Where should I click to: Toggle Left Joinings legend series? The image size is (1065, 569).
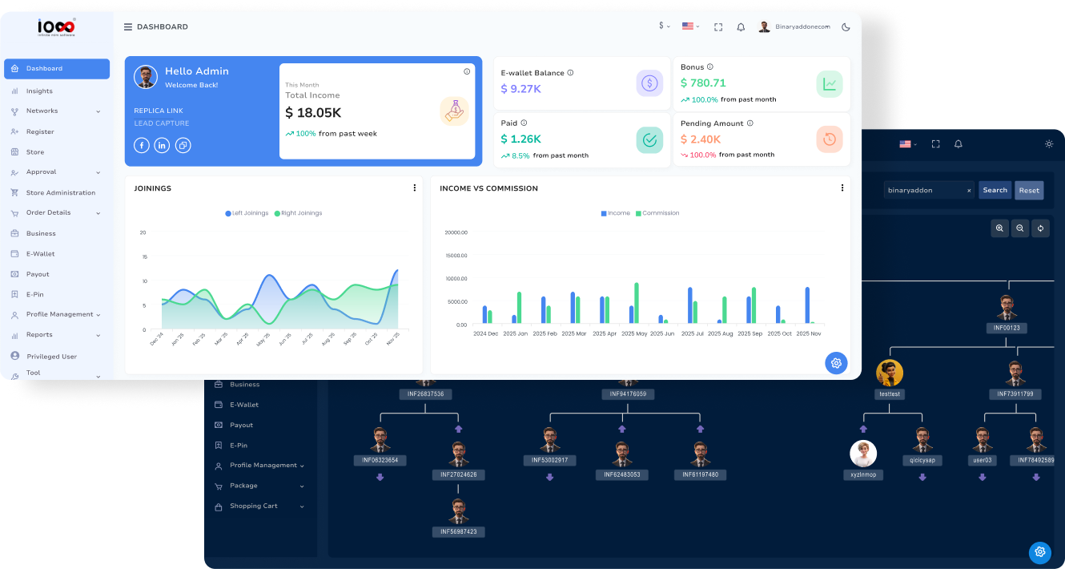coord(247,213)
